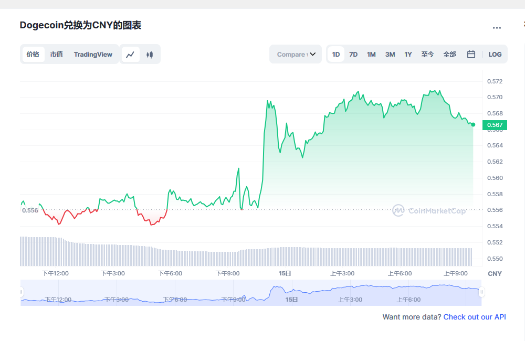Click the Want more data? text
This screenshot has height=341, width=525.
412,317
